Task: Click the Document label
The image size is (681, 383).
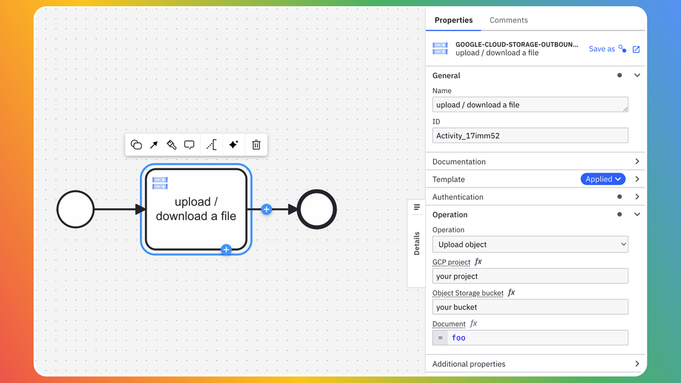Action: 449,324
